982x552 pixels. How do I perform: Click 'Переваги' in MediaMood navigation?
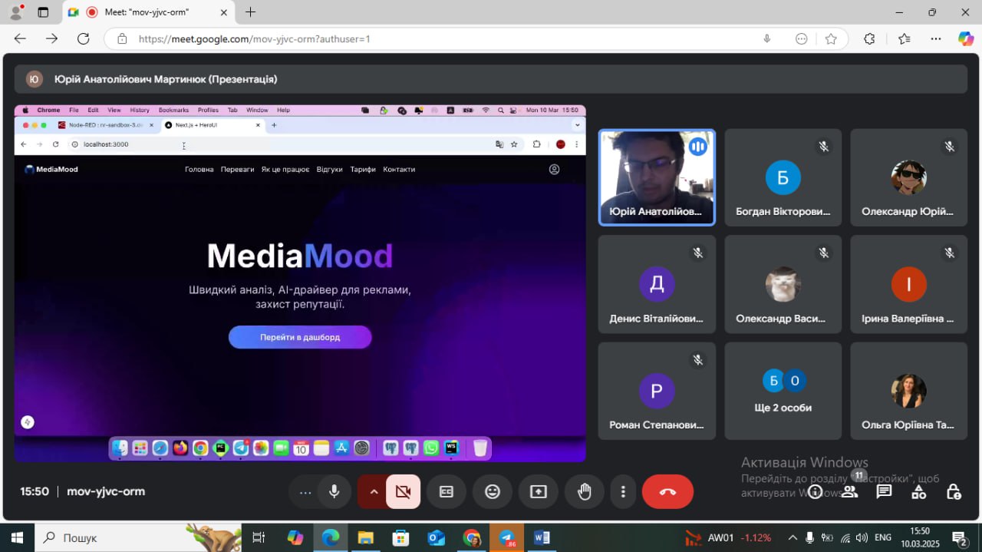click(x=237, y=170)
